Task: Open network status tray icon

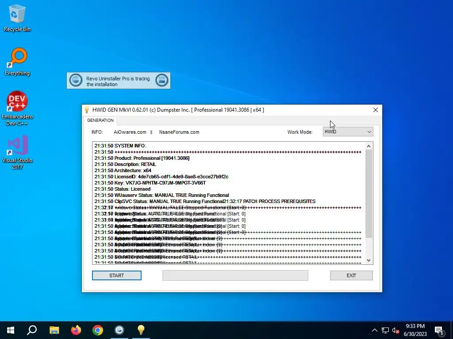Action: point(385,330)
